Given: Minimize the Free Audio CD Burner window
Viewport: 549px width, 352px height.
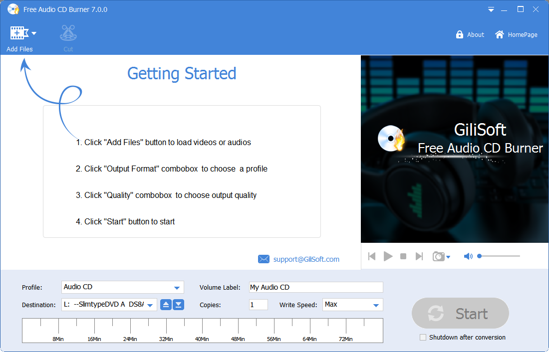Looking at the screenshot, I should [504, 9].
